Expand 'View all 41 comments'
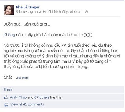 tap(27, 104)
